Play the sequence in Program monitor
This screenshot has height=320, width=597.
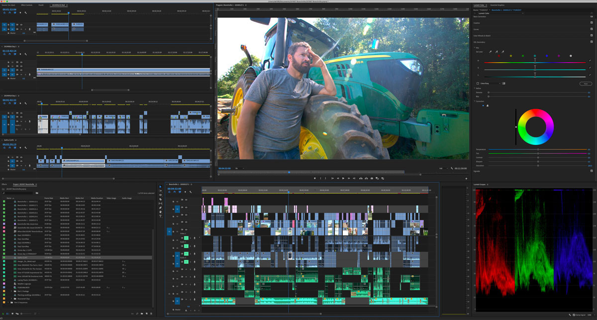pos(343,178)
